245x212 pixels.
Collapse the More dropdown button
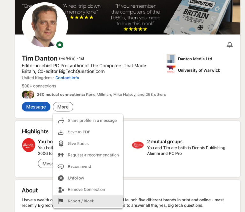pos(63,107)
